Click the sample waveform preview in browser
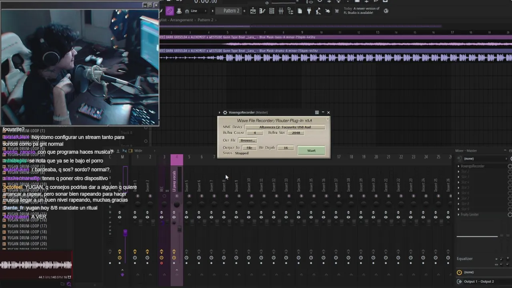Image resolution: width=512 pixels, height=288 pixels. [x=36, y=264]
